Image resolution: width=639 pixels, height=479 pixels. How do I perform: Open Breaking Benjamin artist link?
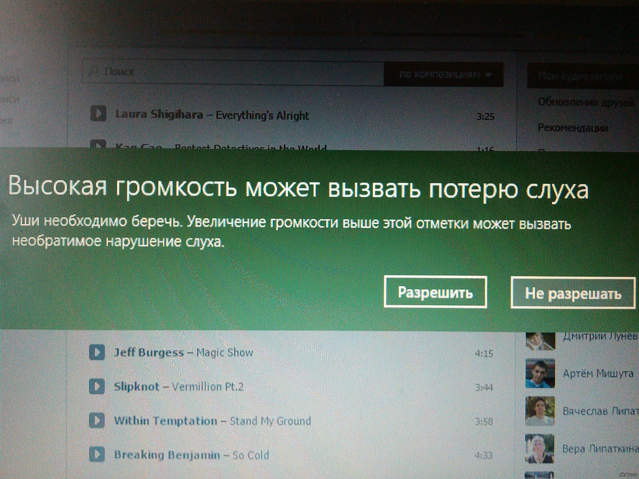tap(167, 455)
